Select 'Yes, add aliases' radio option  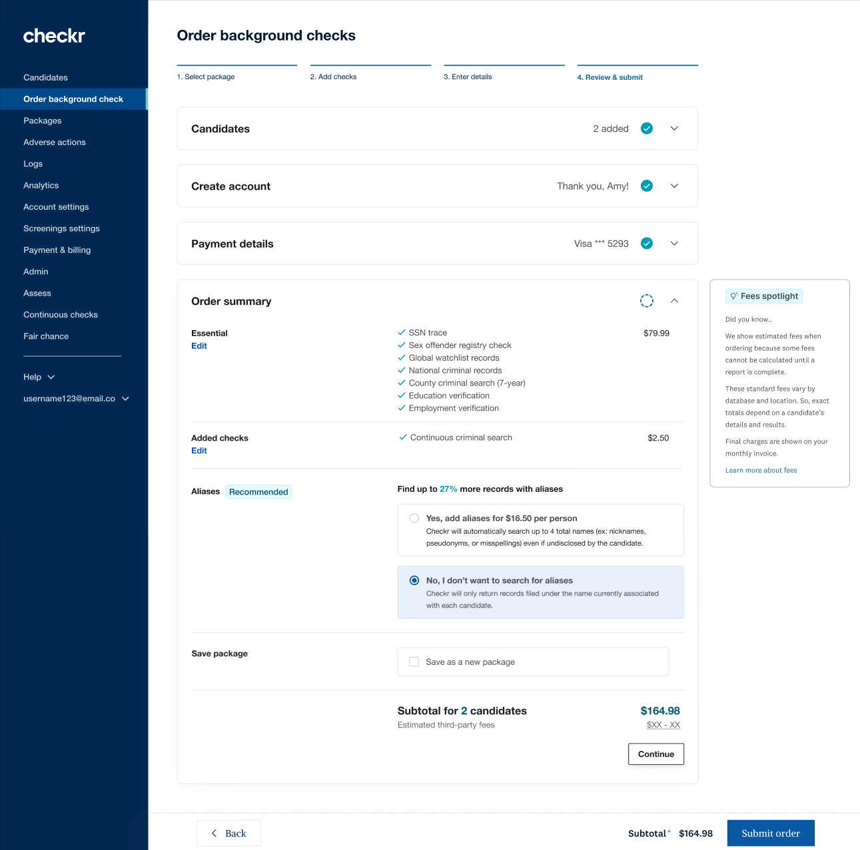(414, 518)
